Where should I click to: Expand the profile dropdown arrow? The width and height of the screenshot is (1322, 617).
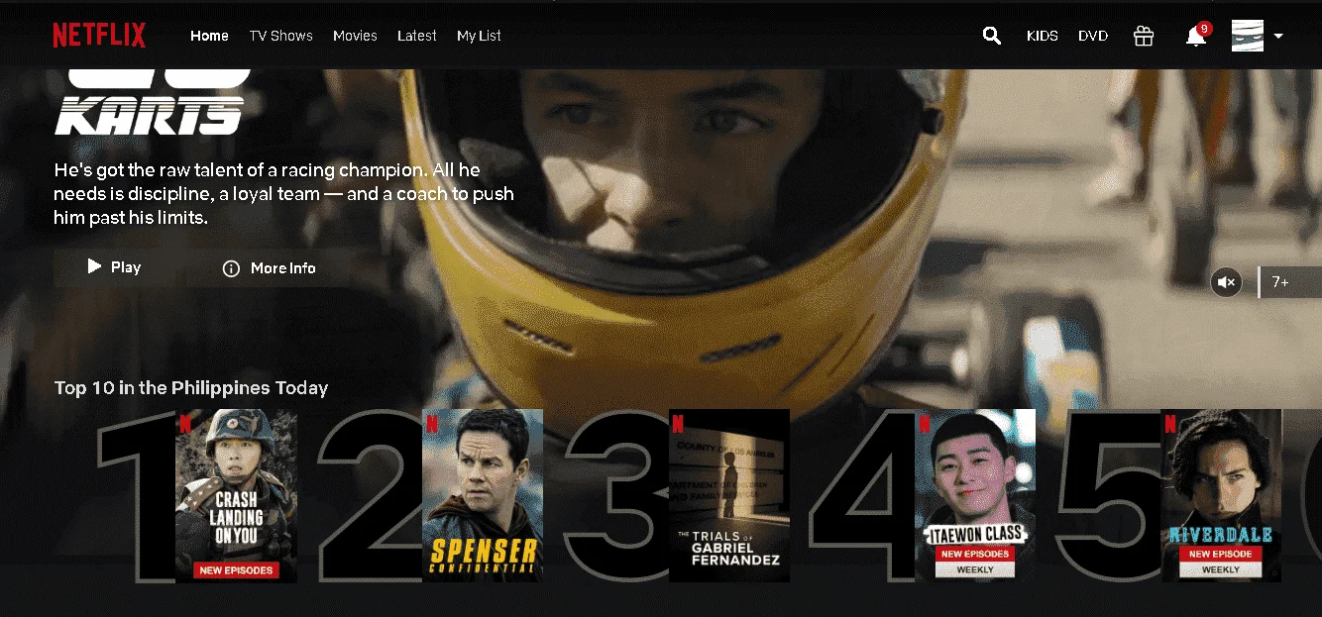(1278, 36)
